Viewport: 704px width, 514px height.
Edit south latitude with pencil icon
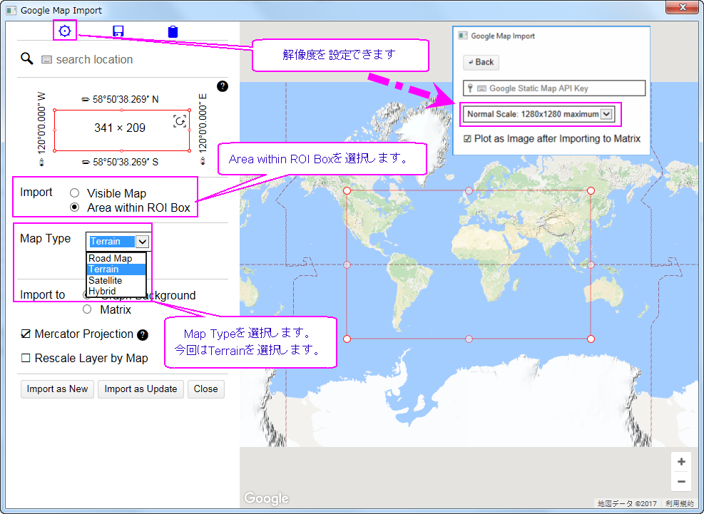86,163
